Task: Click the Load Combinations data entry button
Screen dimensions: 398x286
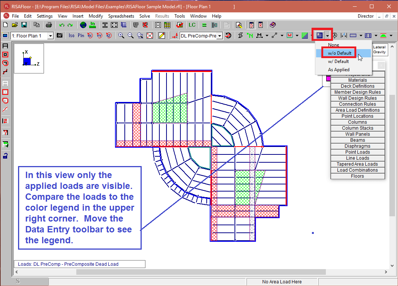Action: click(357, 170)
